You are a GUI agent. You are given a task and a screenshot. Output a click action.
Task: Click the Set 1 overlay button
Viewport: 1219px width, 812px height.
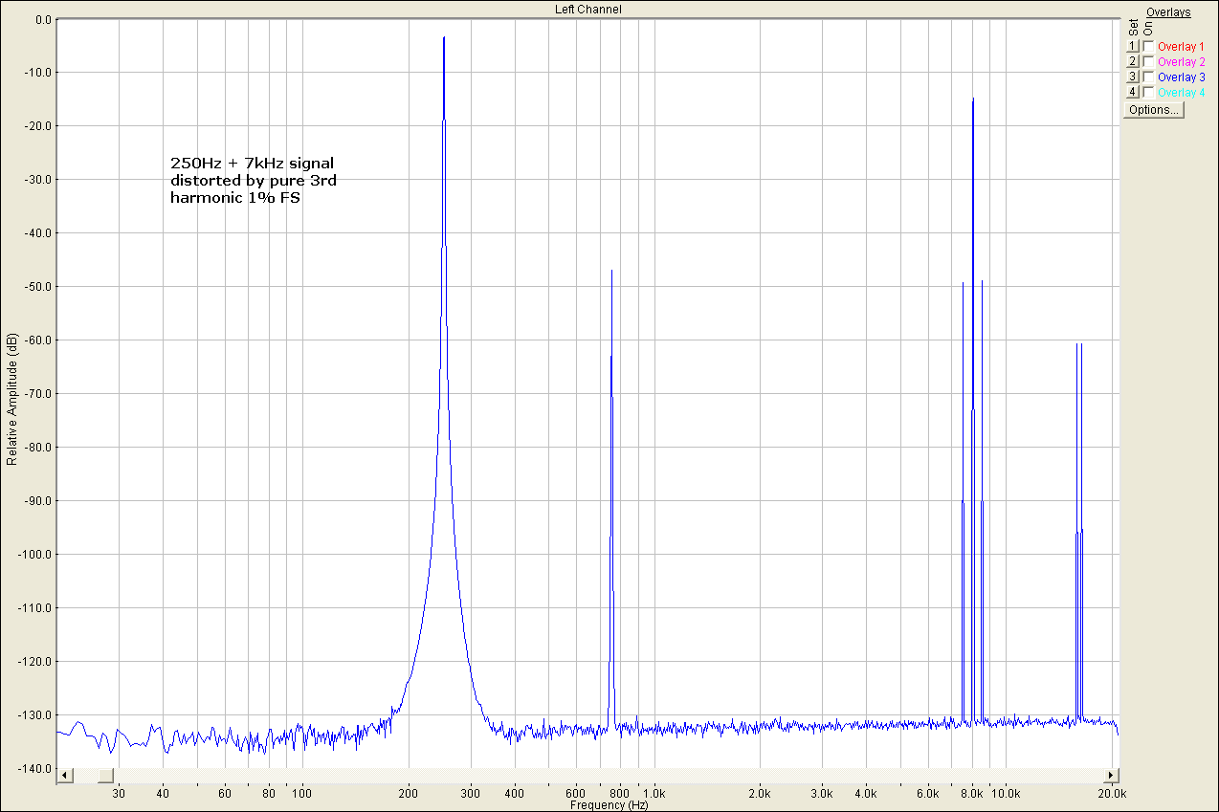pos(1132,46)
